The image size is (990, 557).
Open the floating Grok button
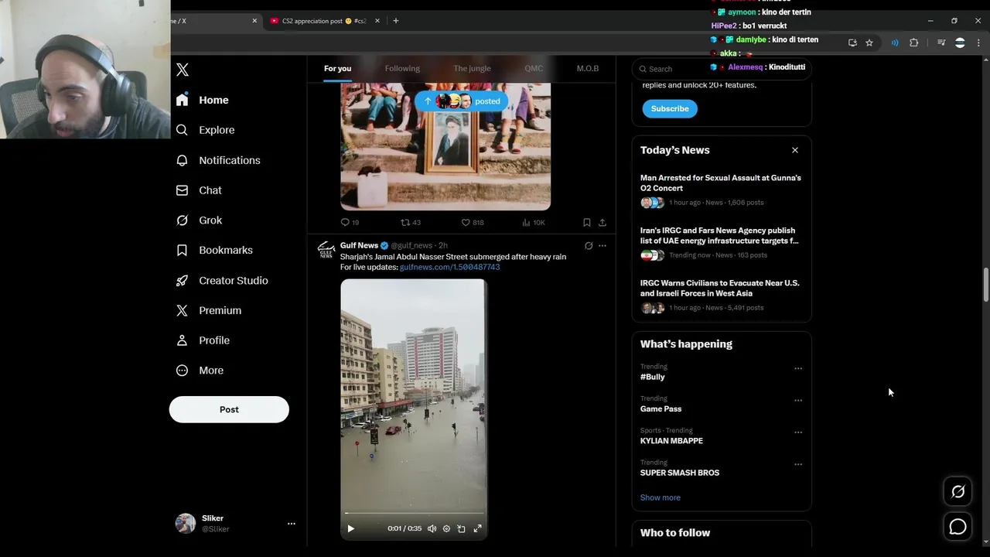(958, 491)
